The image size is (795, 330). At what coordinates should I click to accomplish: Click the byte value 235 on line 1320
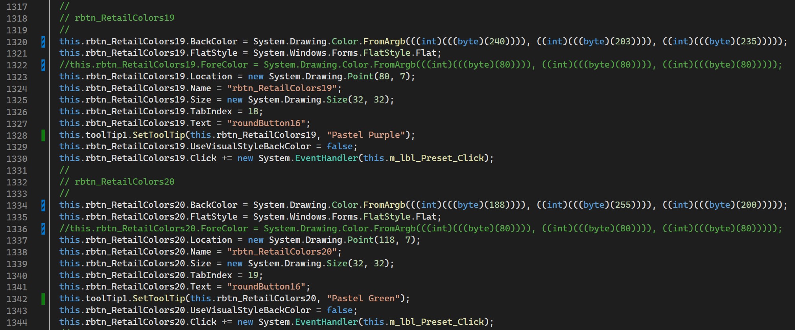749,42
